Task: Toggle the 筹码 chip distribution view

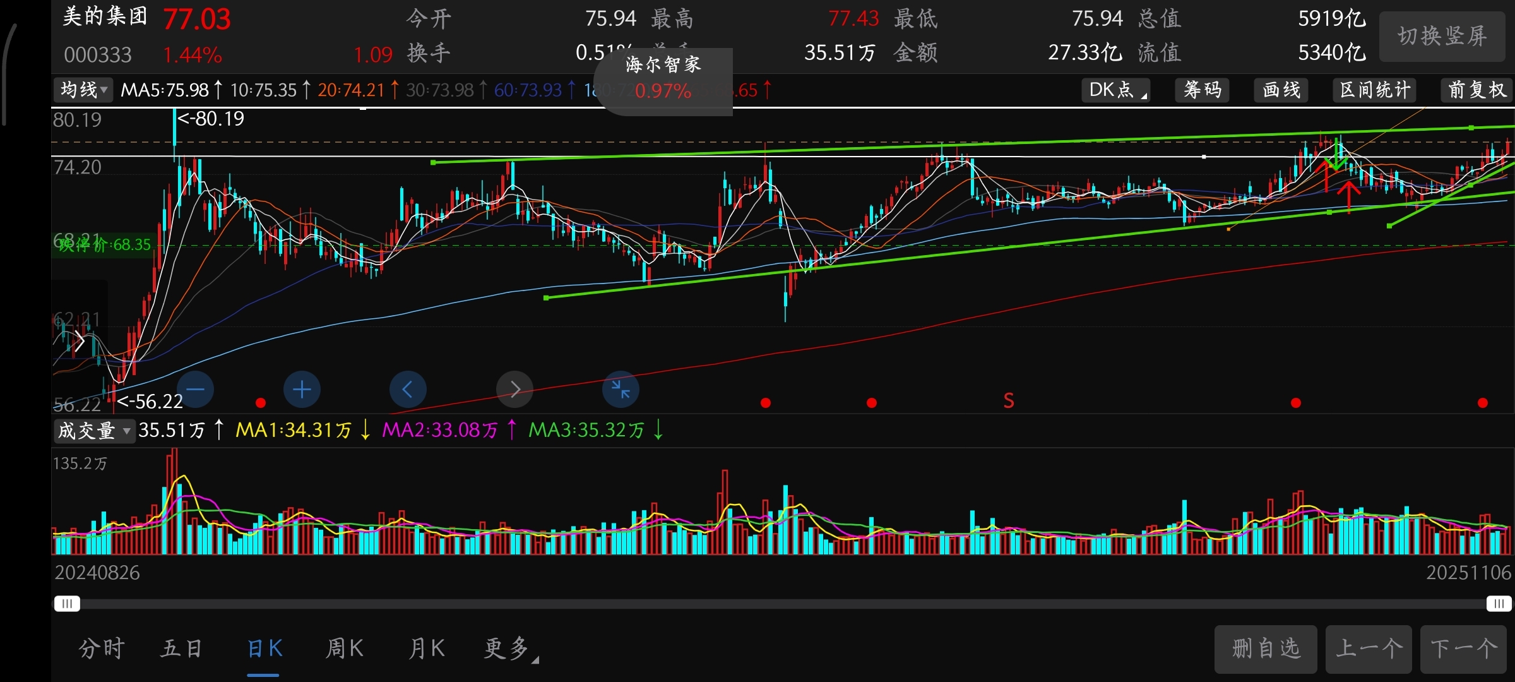Action: (x=1203, y=90)
